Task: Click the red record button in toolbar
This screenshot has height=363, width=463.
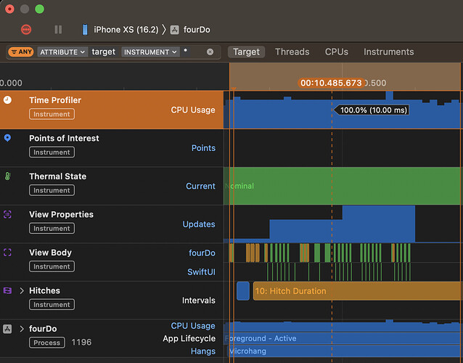Action: [26, 30]
